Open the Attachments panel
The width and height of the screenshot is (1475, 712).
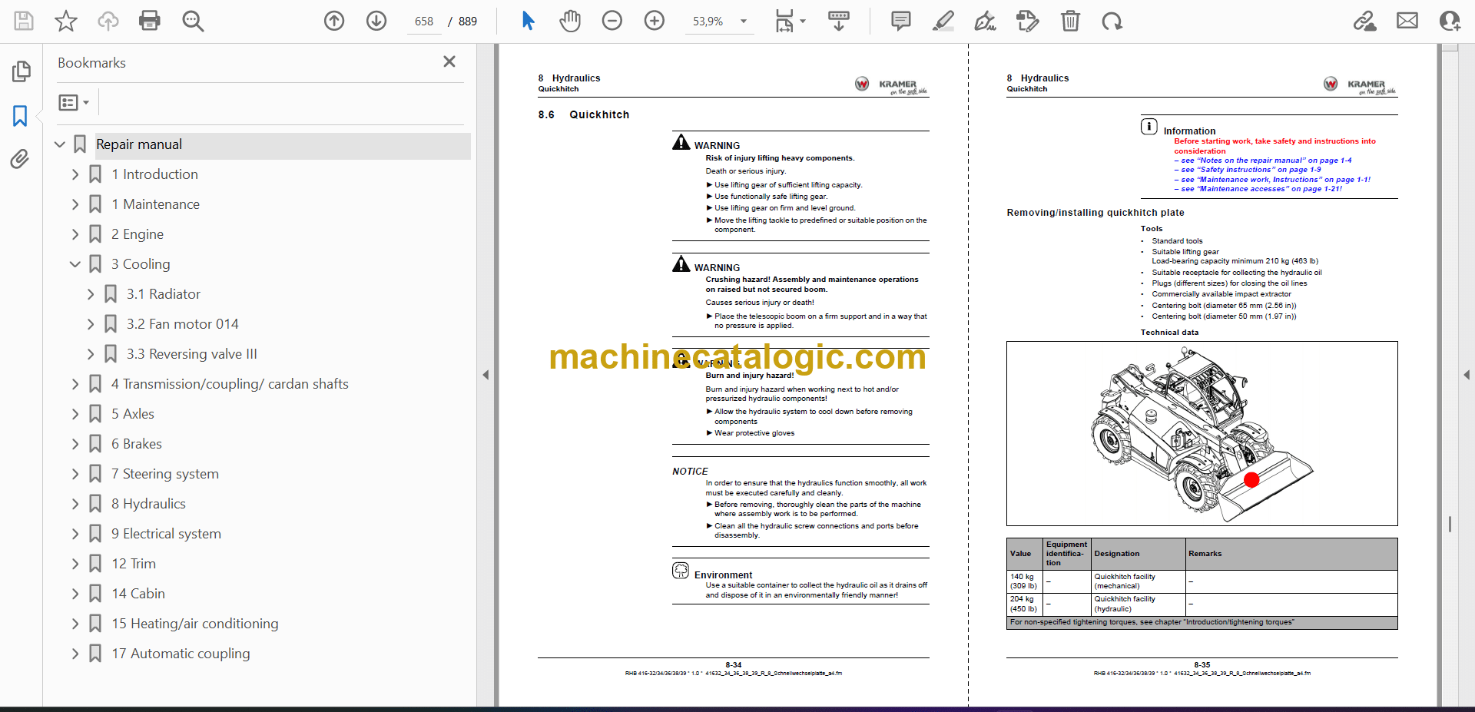pos(20,159)
